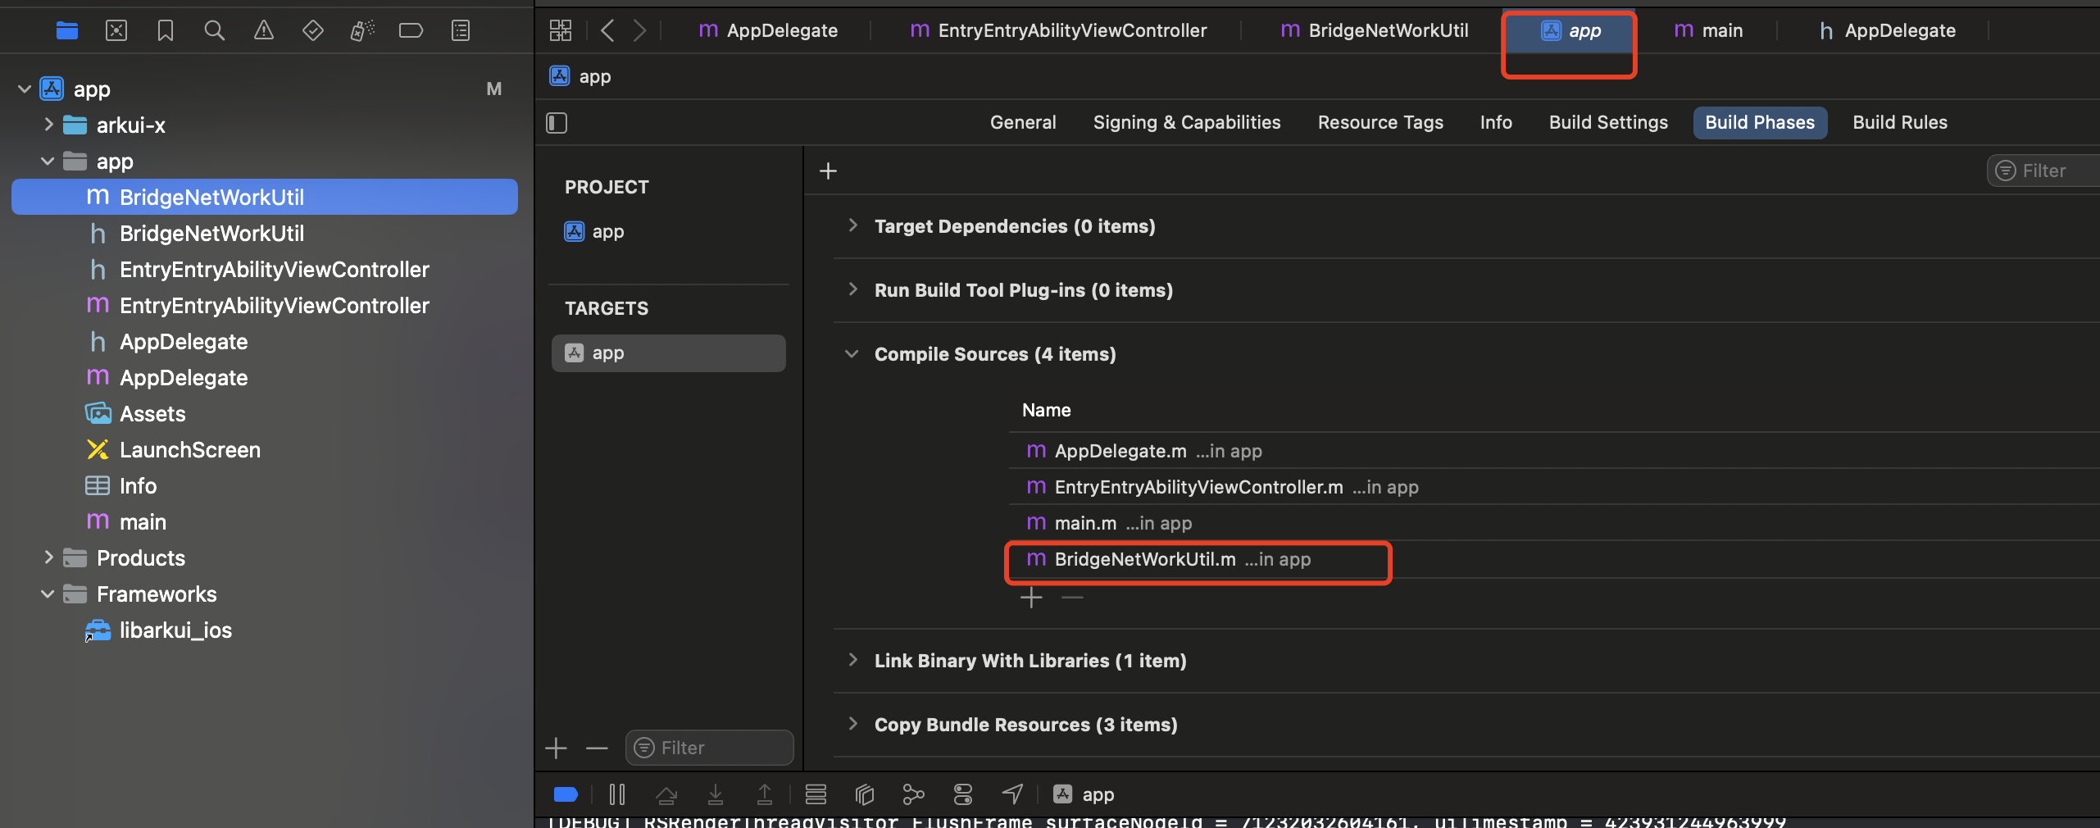Open the Project navigator folder icon
This screenshot has height=828, width=2100.
(x=67, y=31)
